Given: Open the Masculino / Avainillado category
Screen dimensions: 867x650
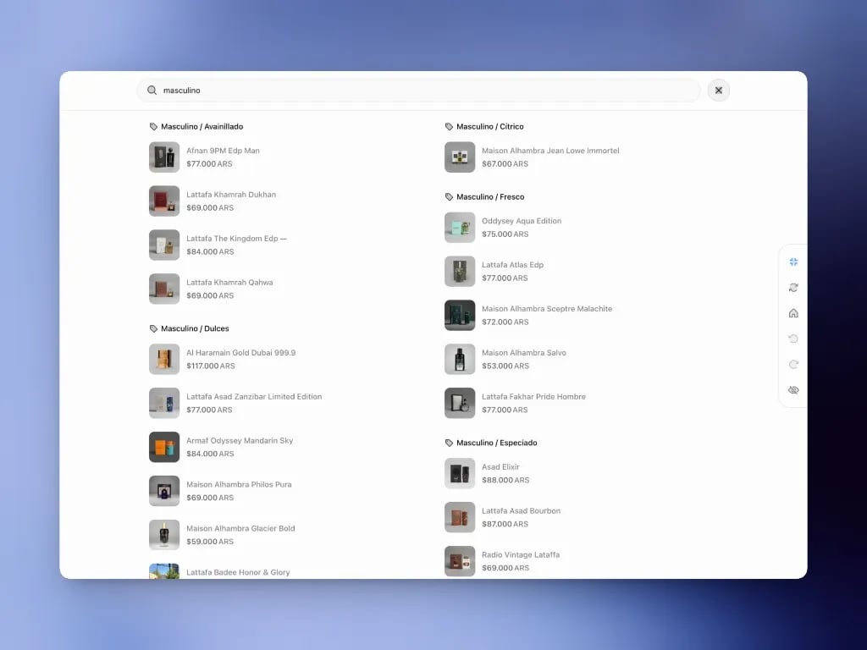Looking at the screenshot, I should (x=202, y=127).
